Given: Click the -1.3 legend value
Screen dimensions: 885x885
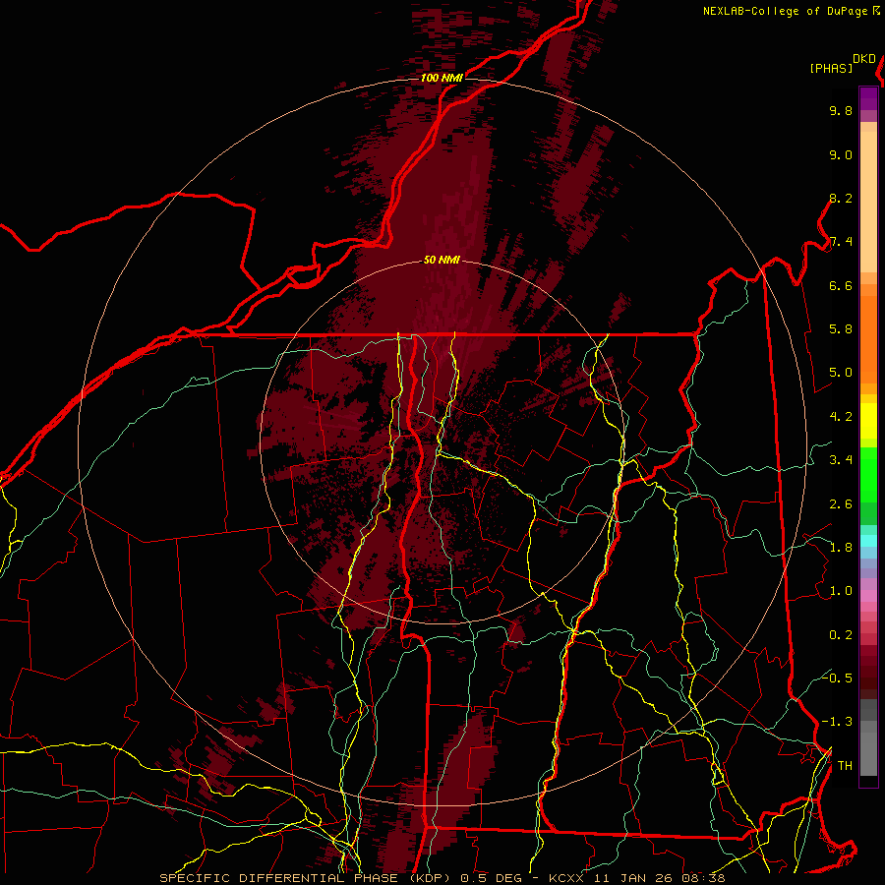Looking at the screenshot, I should pyautogui.click(x=837, y=722).
